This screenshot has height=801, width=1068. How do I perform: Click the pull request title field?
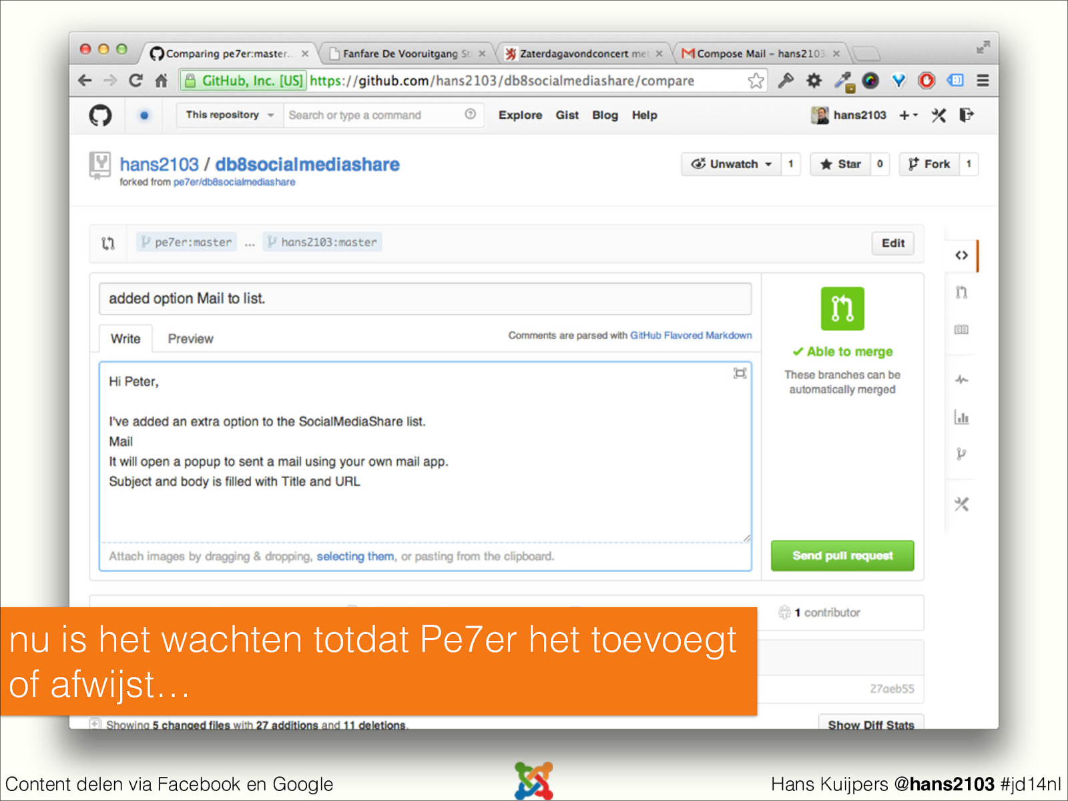pyautogui.click(x=425, y=298)
